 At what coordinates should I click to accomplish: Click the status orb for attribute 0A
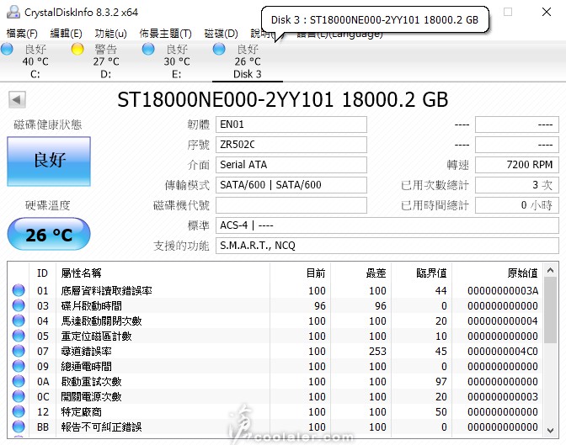point(19,381)
